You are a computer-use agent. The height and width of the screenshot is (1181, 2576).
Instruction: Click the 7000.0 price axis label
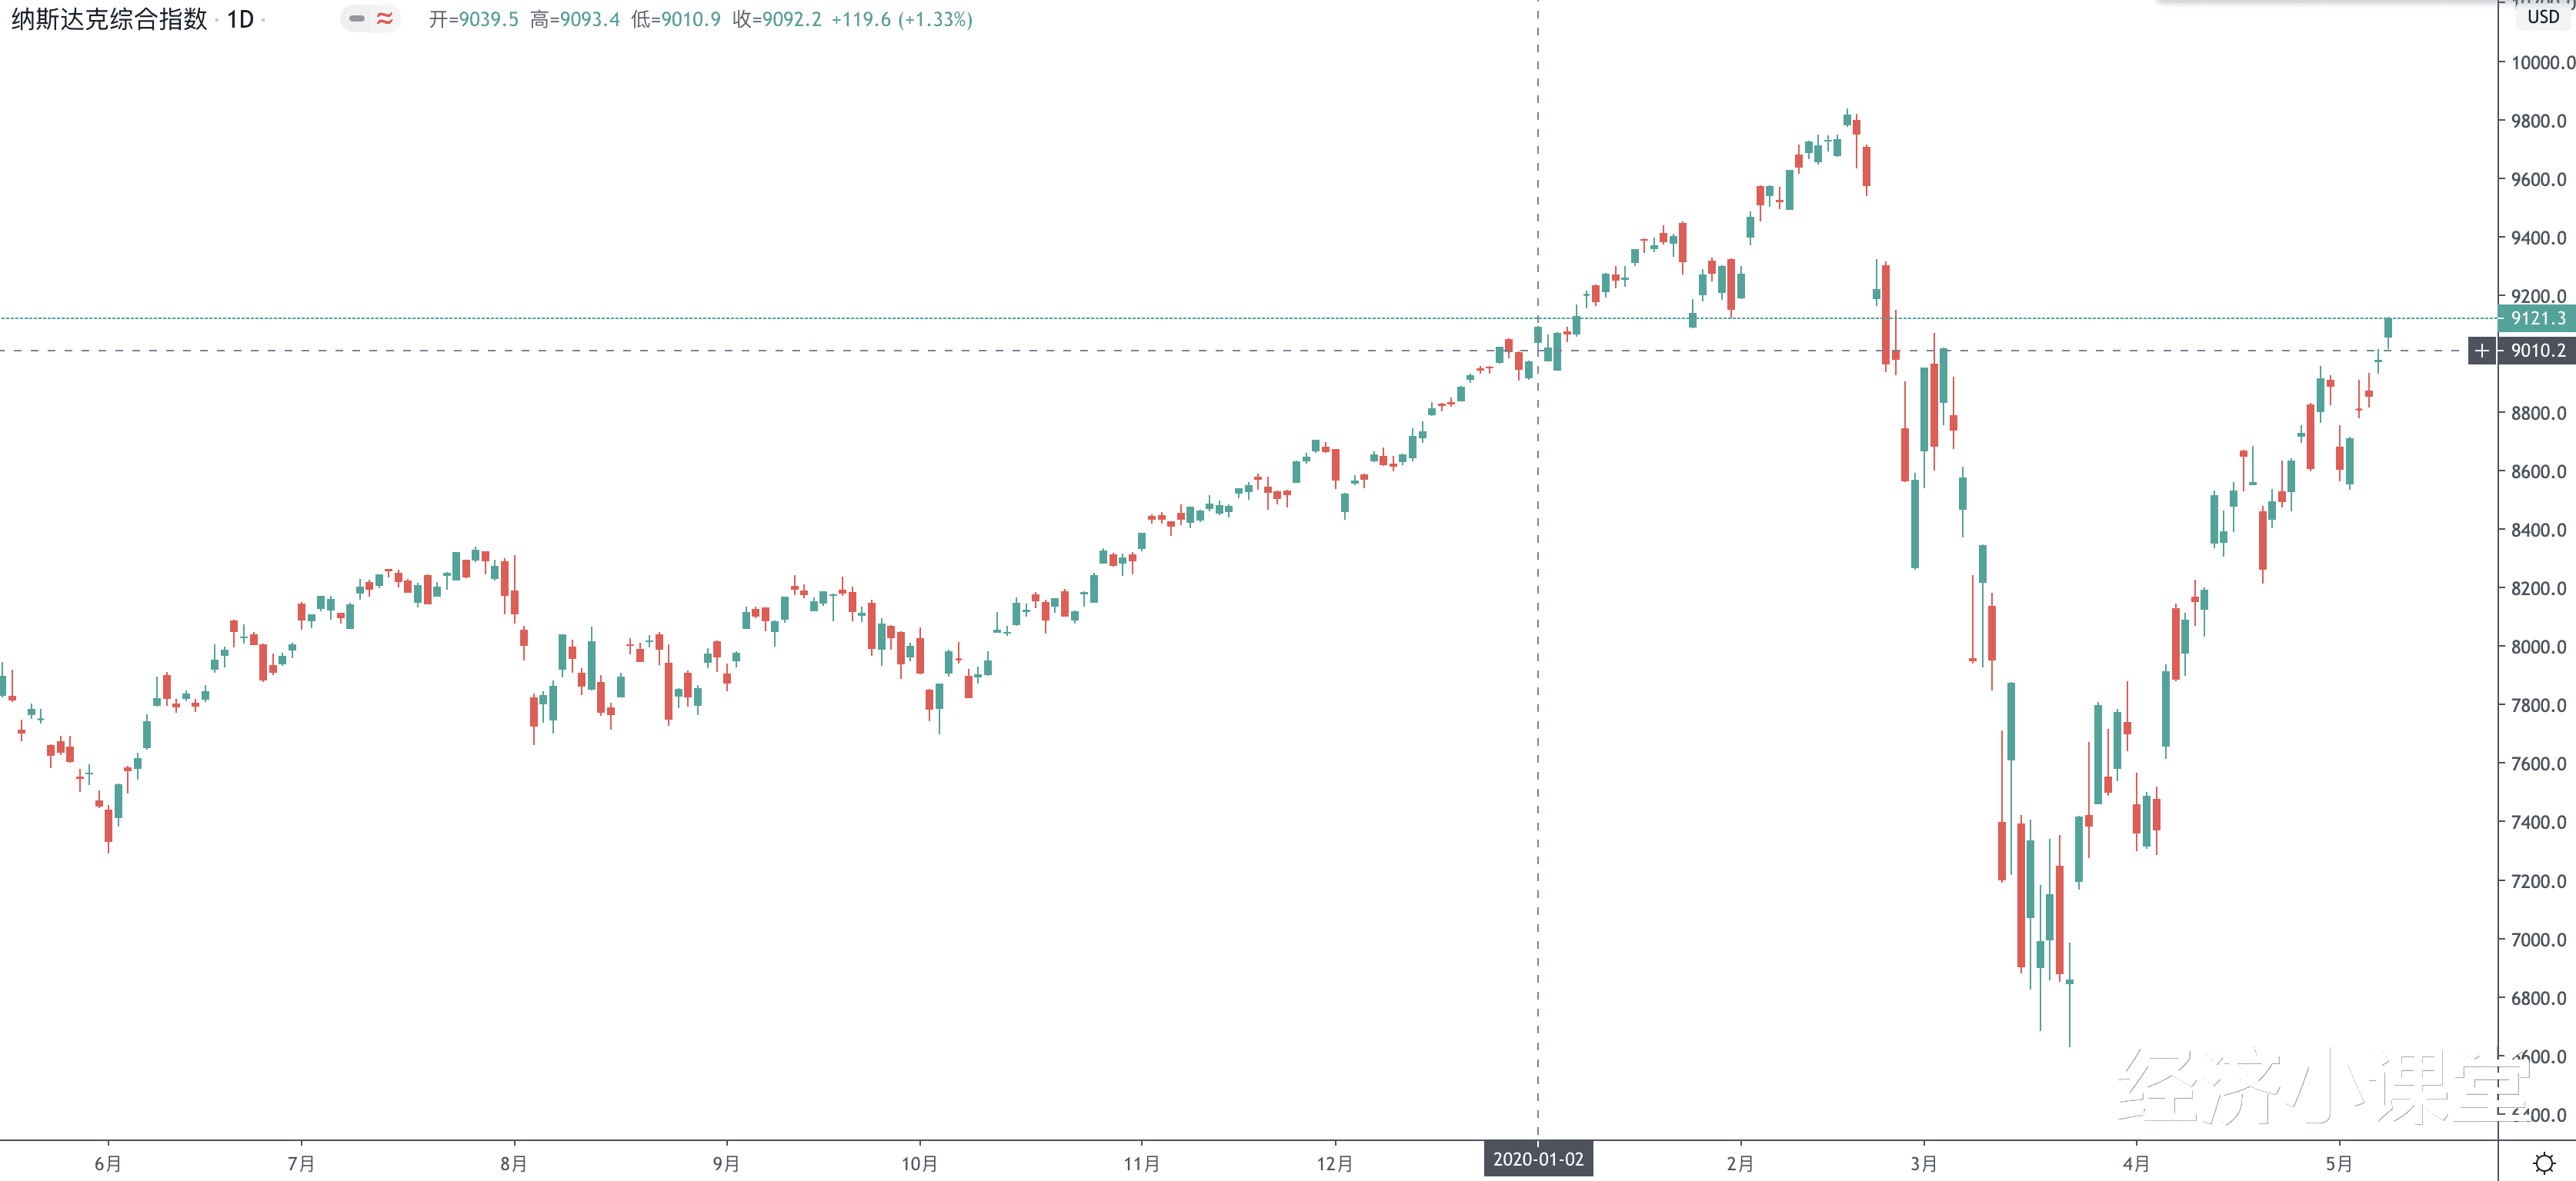[x=2538, y=940]
